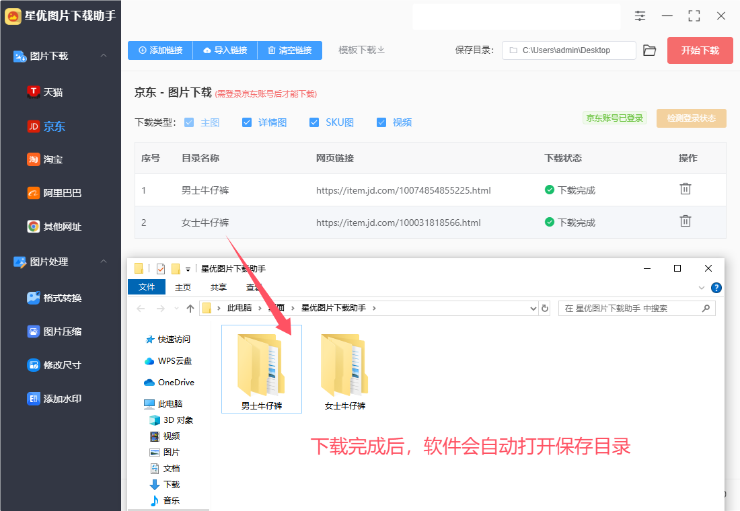The image size is (740, 511).
Task: Open the Explorer address bar history dropdown
Action: [533, 308]
